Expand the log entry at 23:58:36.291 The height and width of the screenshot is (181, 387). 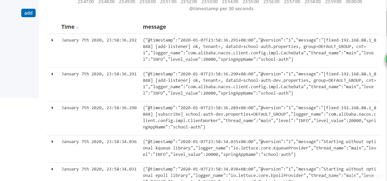click(x=52, y=74)
